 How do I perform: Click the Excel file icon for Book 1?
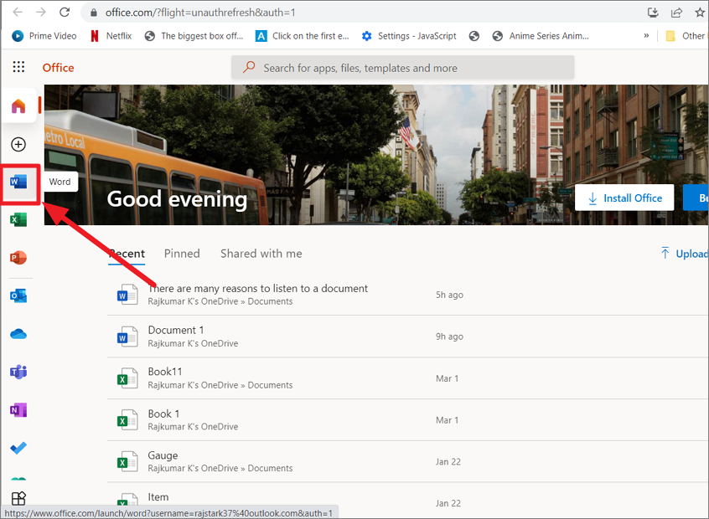pyautogui.click(x=127, y=420)
